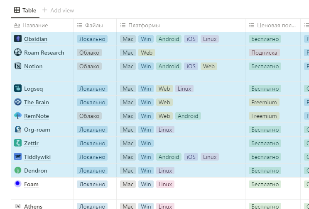Click Web tag in Notion row
This screenshot has width=309, height=209.
coord(209,66)
